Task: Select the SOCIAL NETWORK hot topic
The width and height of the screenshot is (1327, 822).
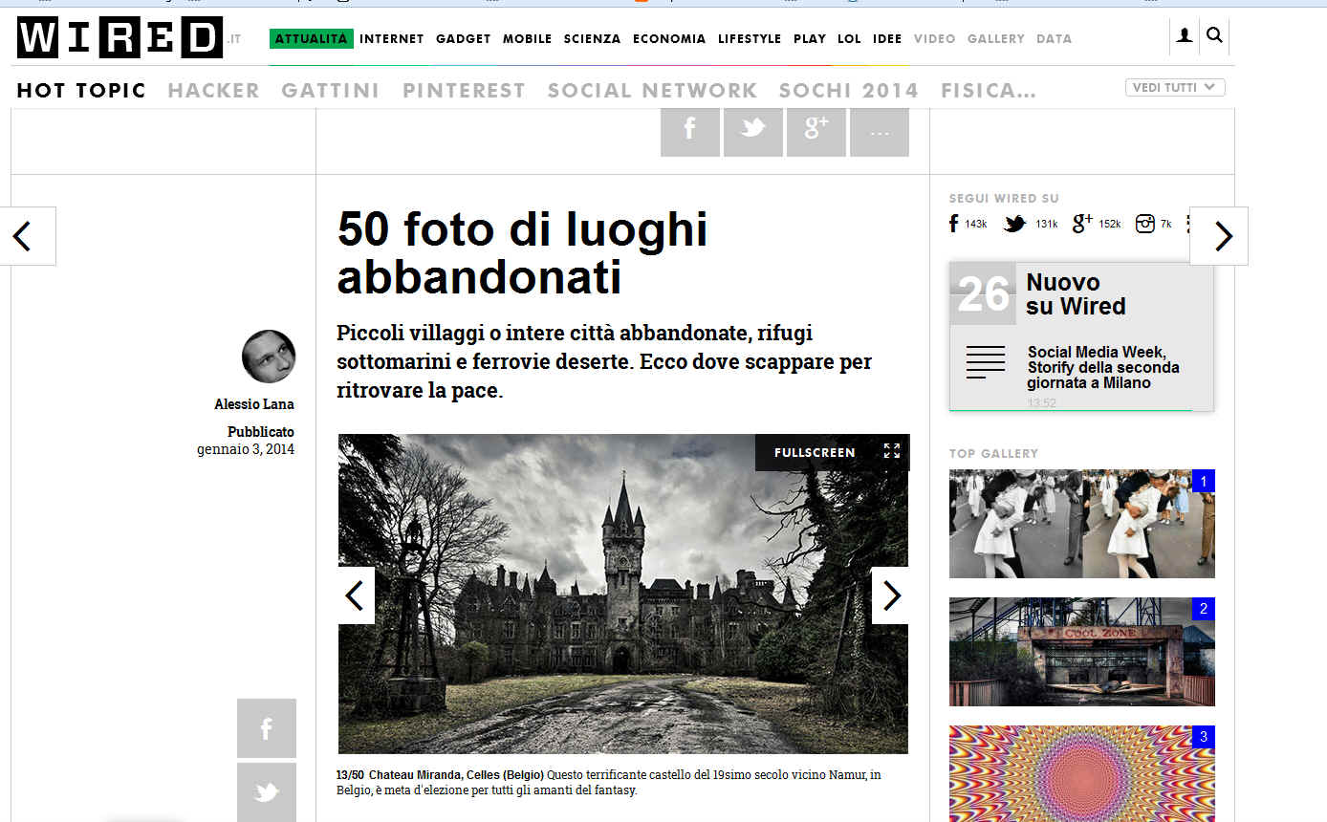Action: 652,91
